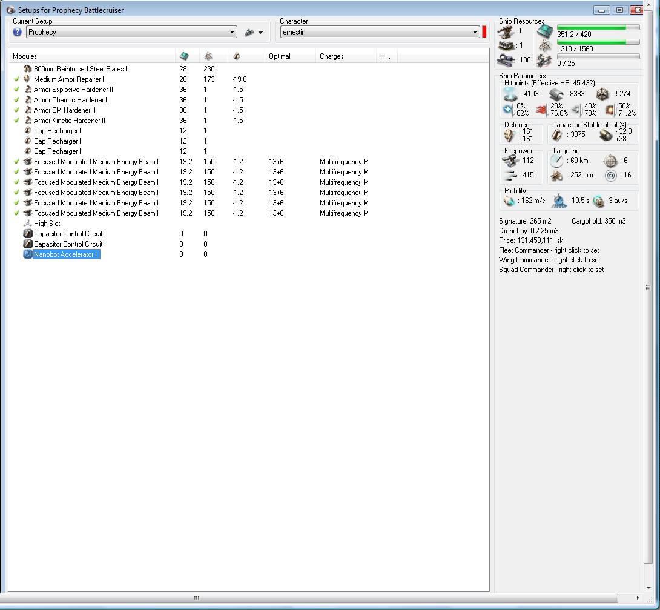Click the scroll right arrow on horizontal scrollbar
660x610 pixels.
click(638, 598)
